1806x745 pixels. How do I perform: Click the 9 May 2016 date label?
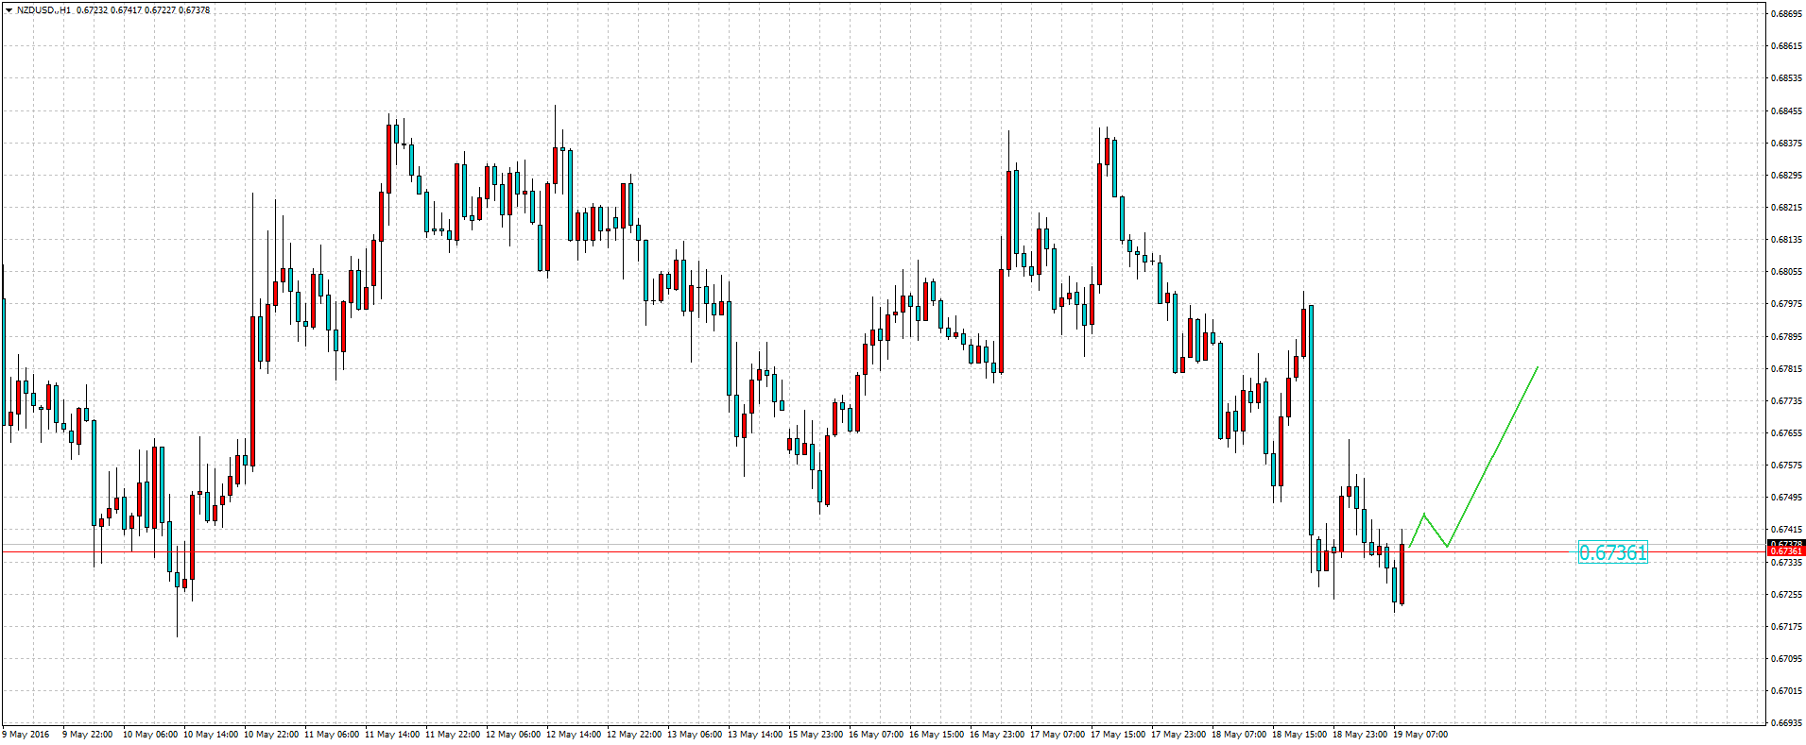pyautogui.click(x=26, y=735)
